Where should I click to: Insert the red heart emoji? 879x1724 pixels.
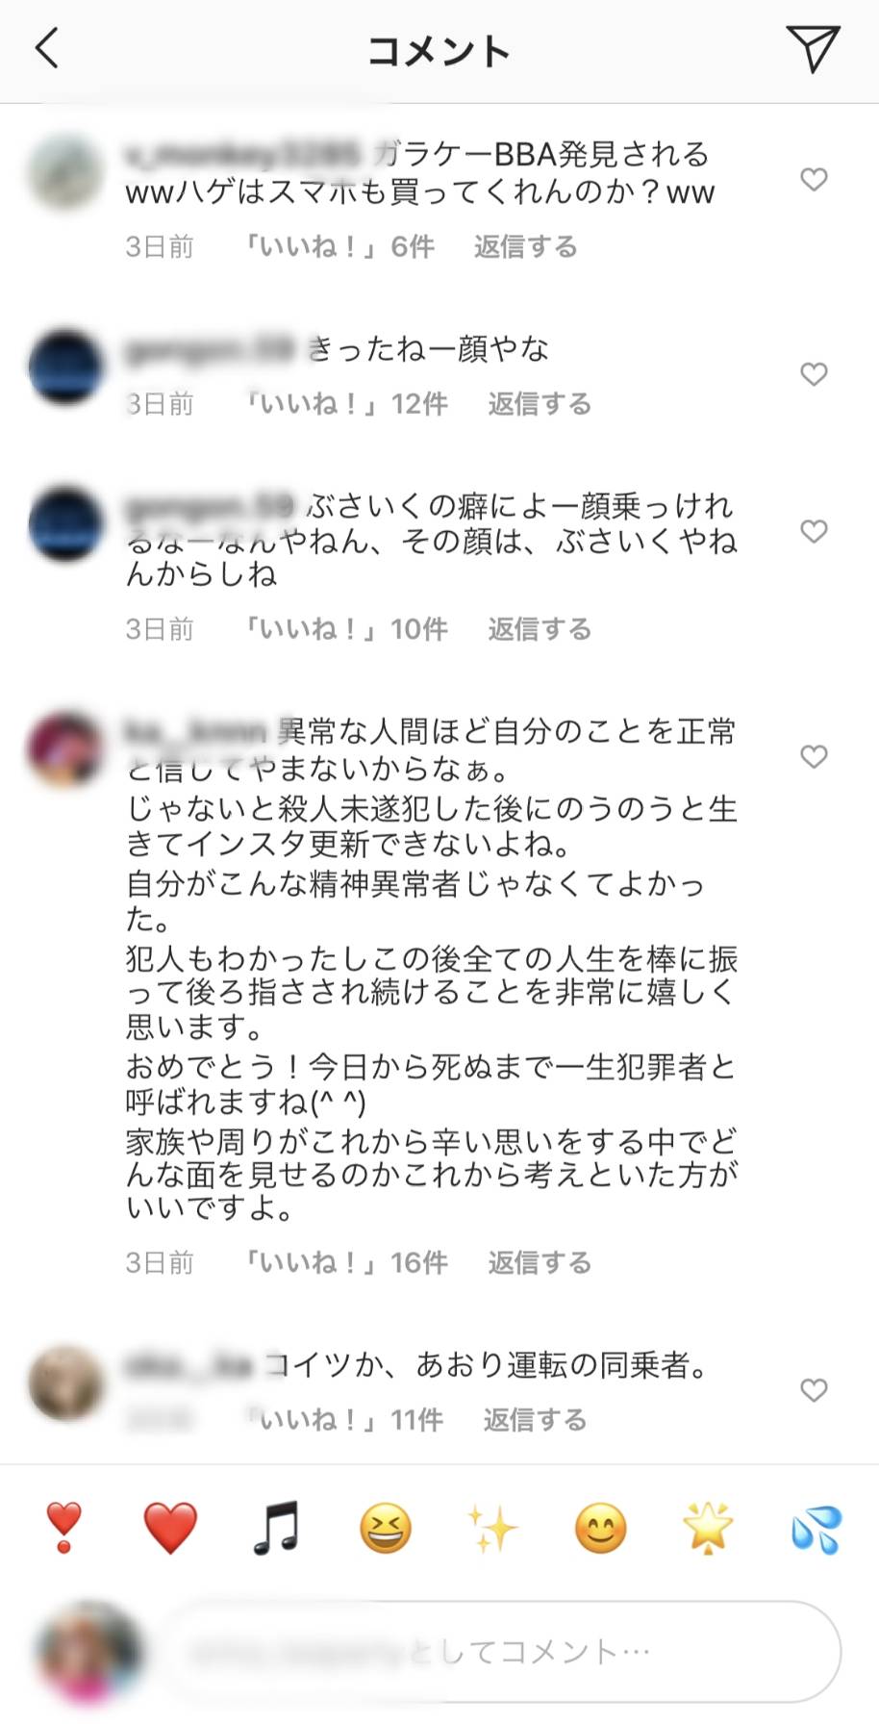click(170, 1528)
